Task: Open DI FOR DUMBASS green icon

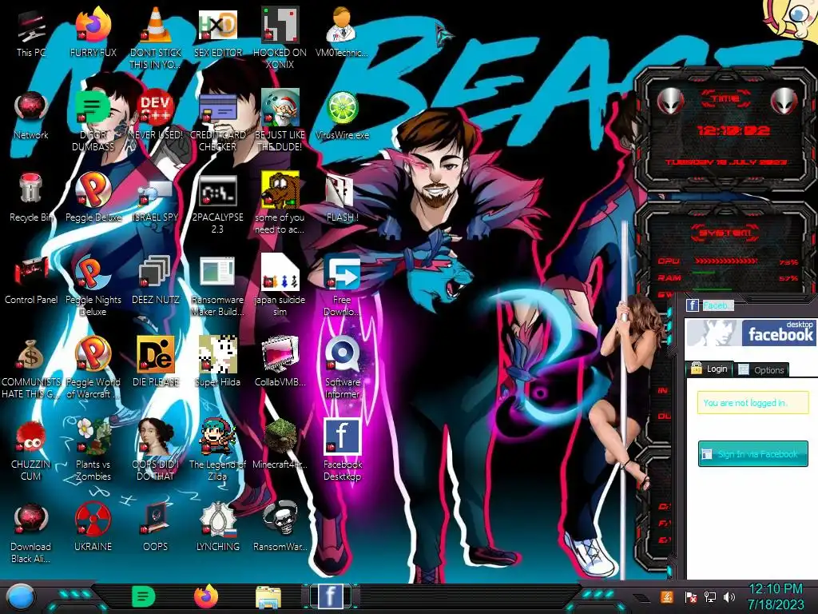Action: (93, 122)
